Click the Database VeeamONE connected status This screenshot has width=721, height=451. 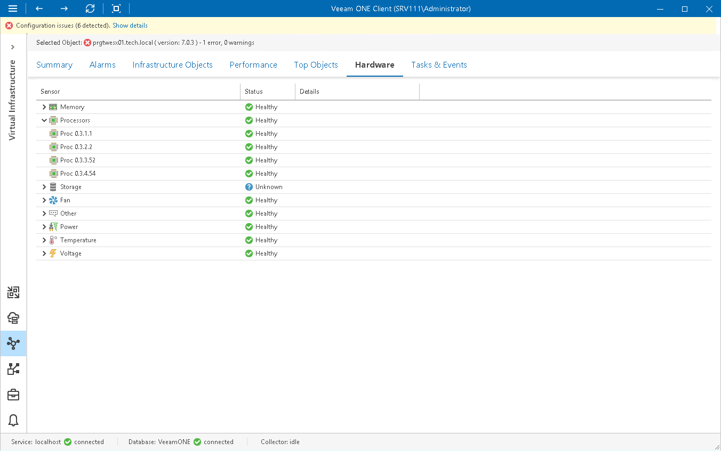[x=181, y=442]
